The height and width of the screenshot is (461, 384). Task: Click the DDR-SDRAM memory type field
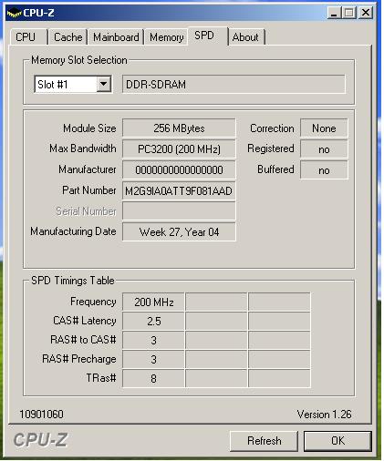tap(234, 84)
